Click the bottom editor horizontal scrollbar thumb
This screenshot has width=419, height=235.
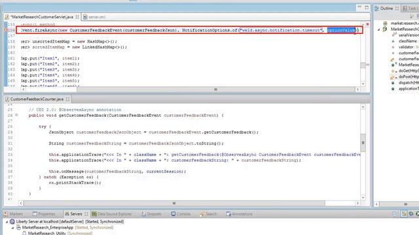(174, 203)
